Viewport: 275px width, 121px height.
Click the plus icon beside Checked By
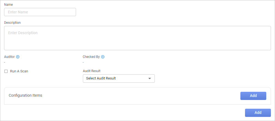103,57
